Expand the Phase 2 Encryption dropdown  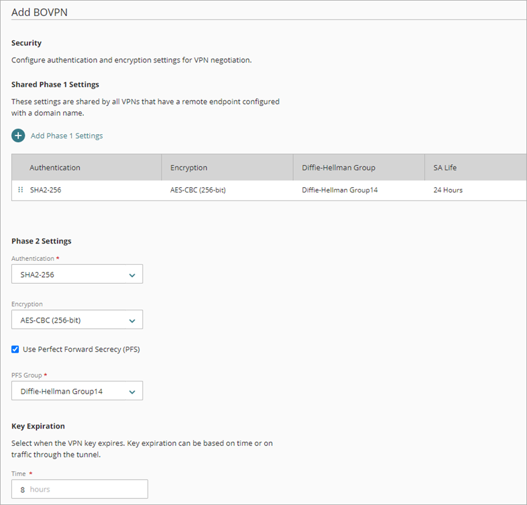click(77, 320)
